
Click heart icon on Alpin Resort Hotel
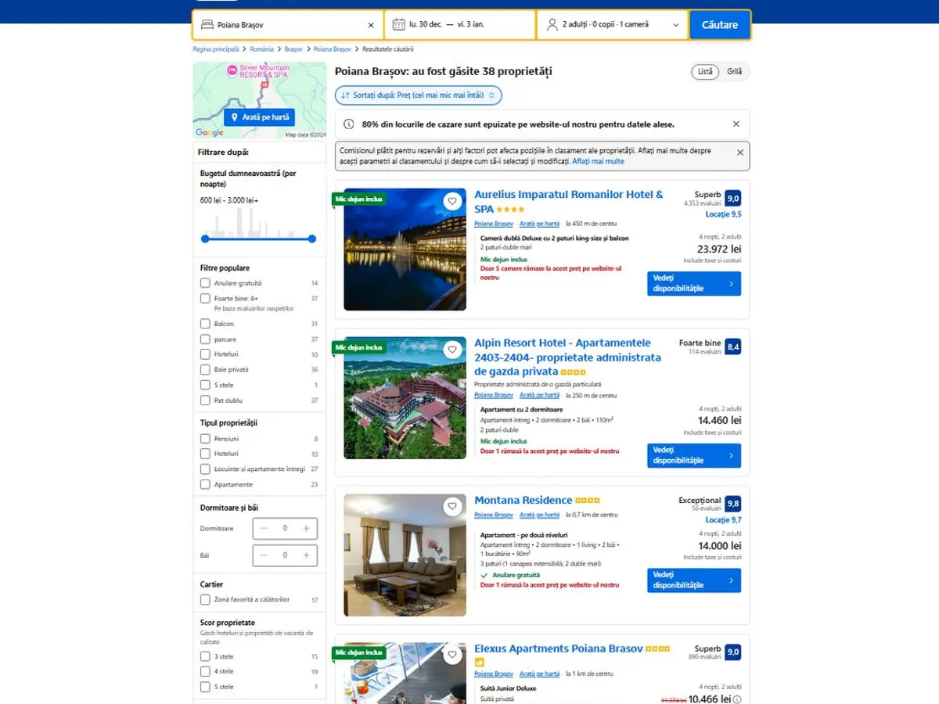[452, 350]
